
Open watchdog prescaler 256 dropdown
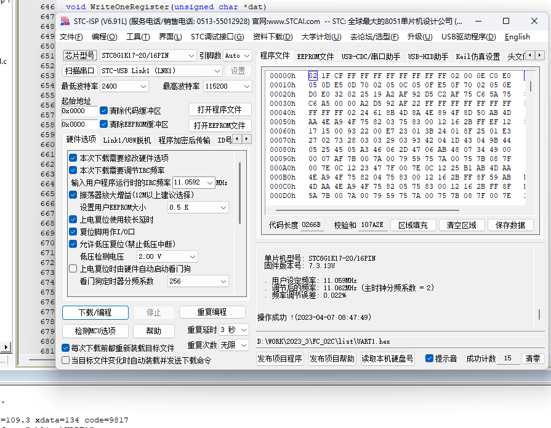pyautogui.click(x=198, y=281)
